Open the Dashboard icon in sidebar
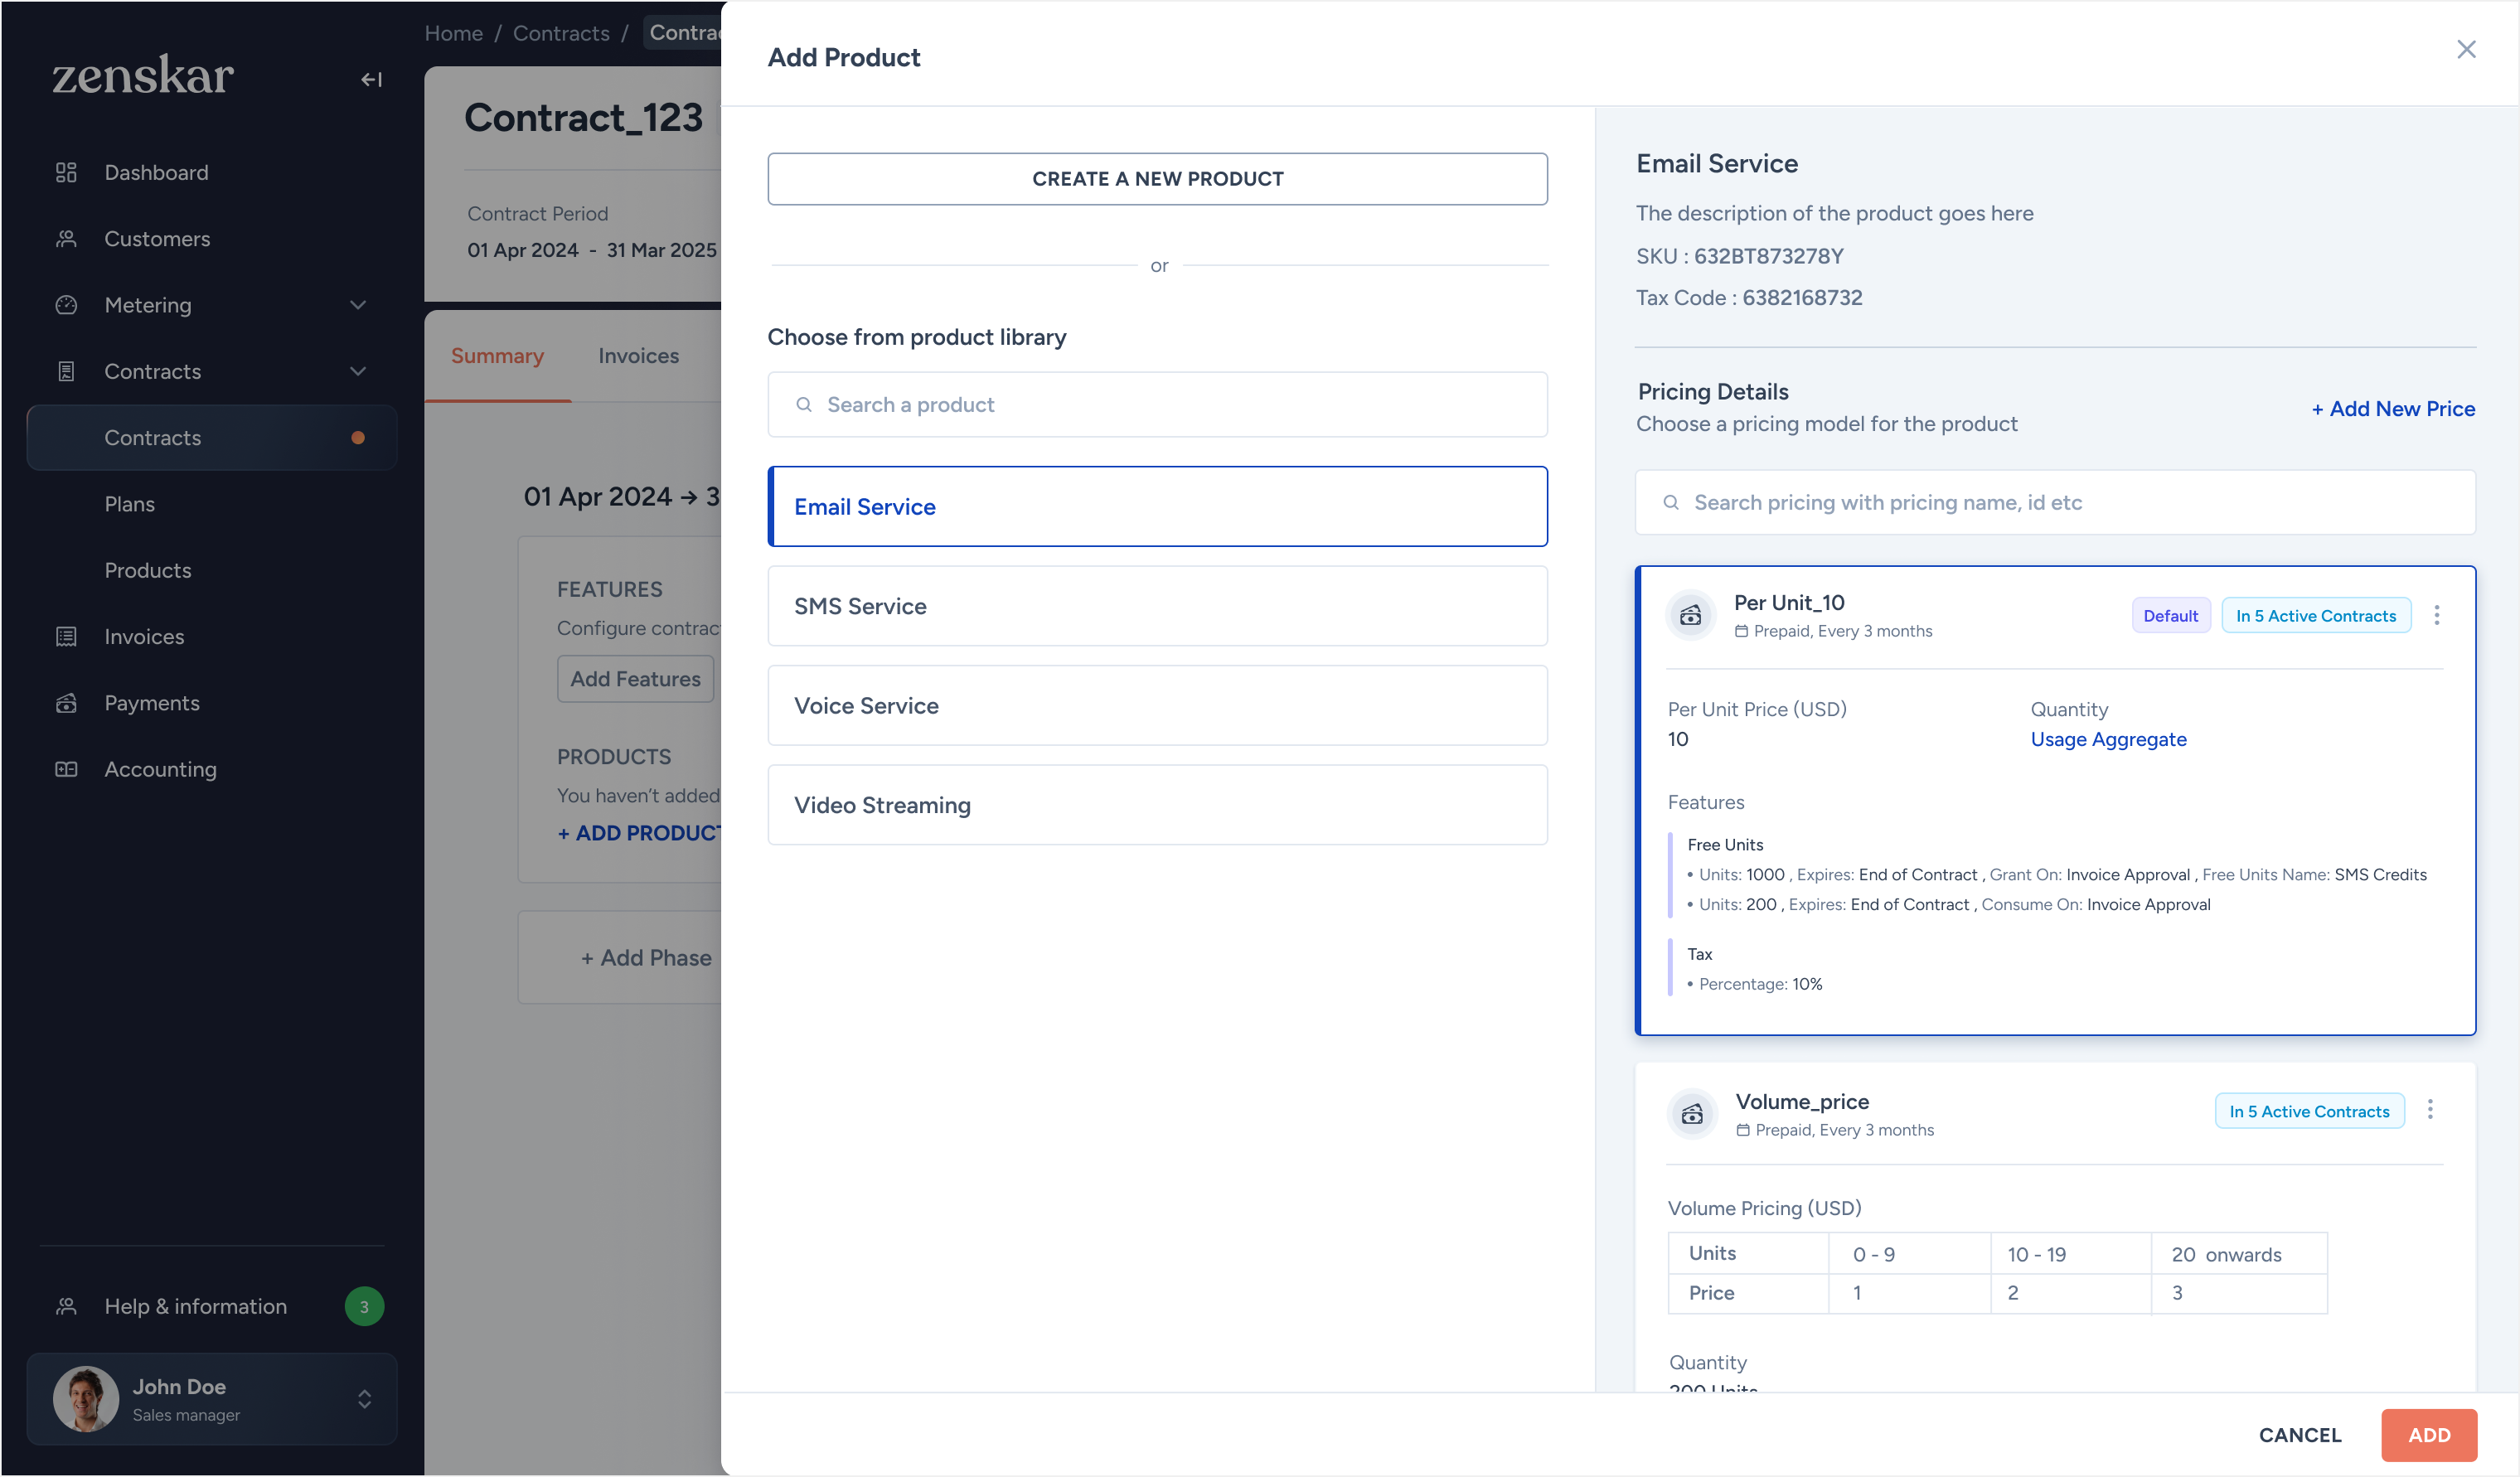The width and height of the screenshot is (2520, 1477). click(x=66, y=172)
